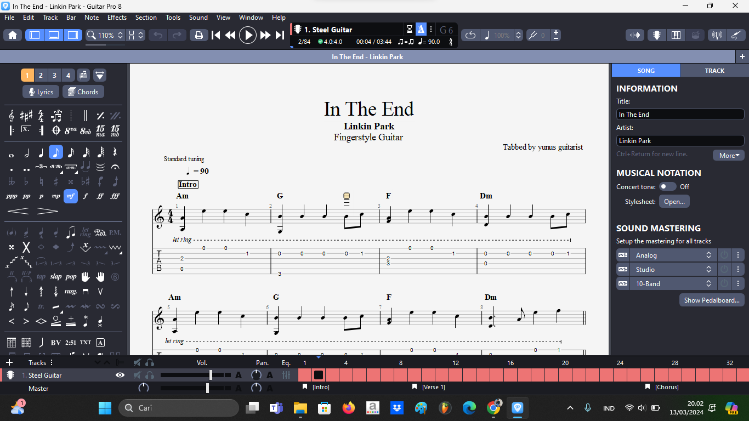Toggle Studio mastering power button
Screen dimensions: 749x421
(724, 269)
